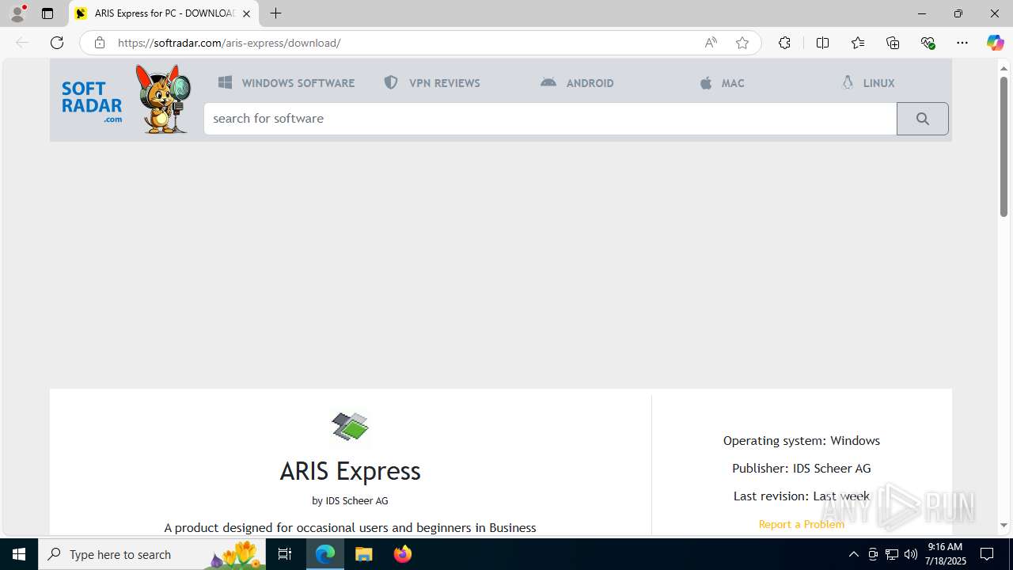Go to Soft Radar home logo
Image resolution: width=1013 pixels, height=570 pixels.
click(92, 102)
